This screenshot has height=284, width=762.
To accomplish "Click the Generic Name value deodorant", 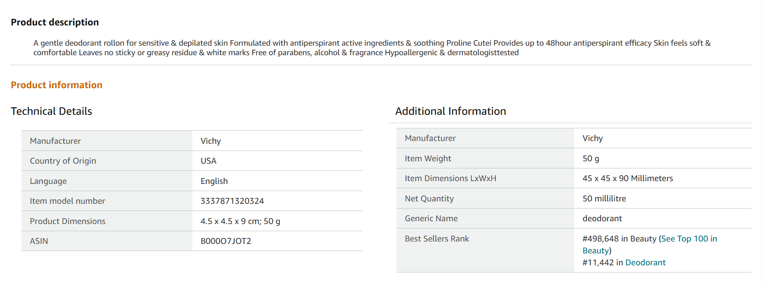I will (x=602, y=218).
